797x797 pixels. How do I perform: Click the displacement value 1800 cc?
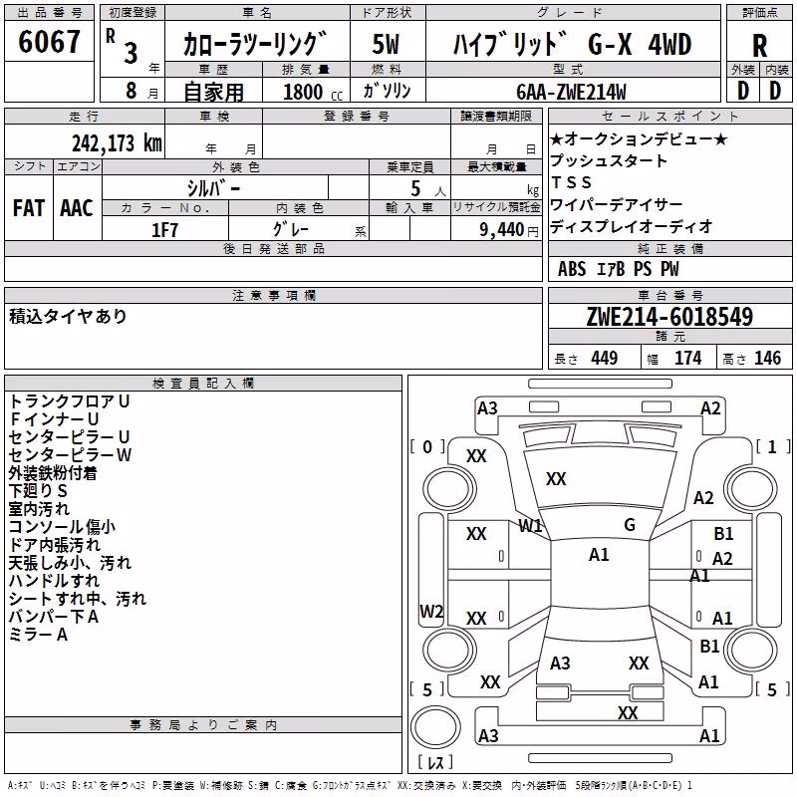(313, 92)
